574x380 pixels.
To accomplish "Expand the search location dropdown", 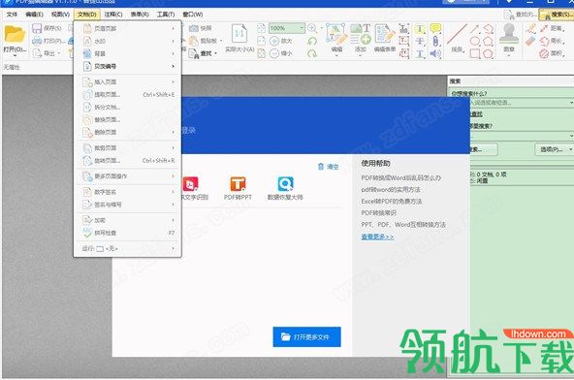I will pos(571,136).
